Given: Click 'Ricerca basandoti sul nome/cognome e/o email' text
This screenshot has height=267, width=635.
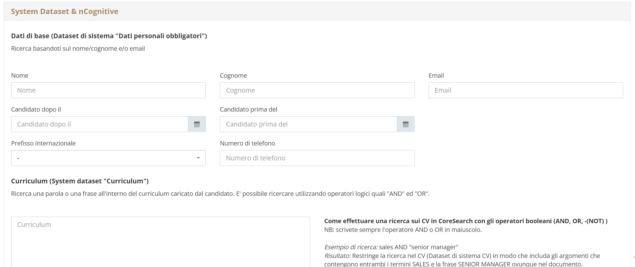Looking at the screenshot, I should (78, 49).
